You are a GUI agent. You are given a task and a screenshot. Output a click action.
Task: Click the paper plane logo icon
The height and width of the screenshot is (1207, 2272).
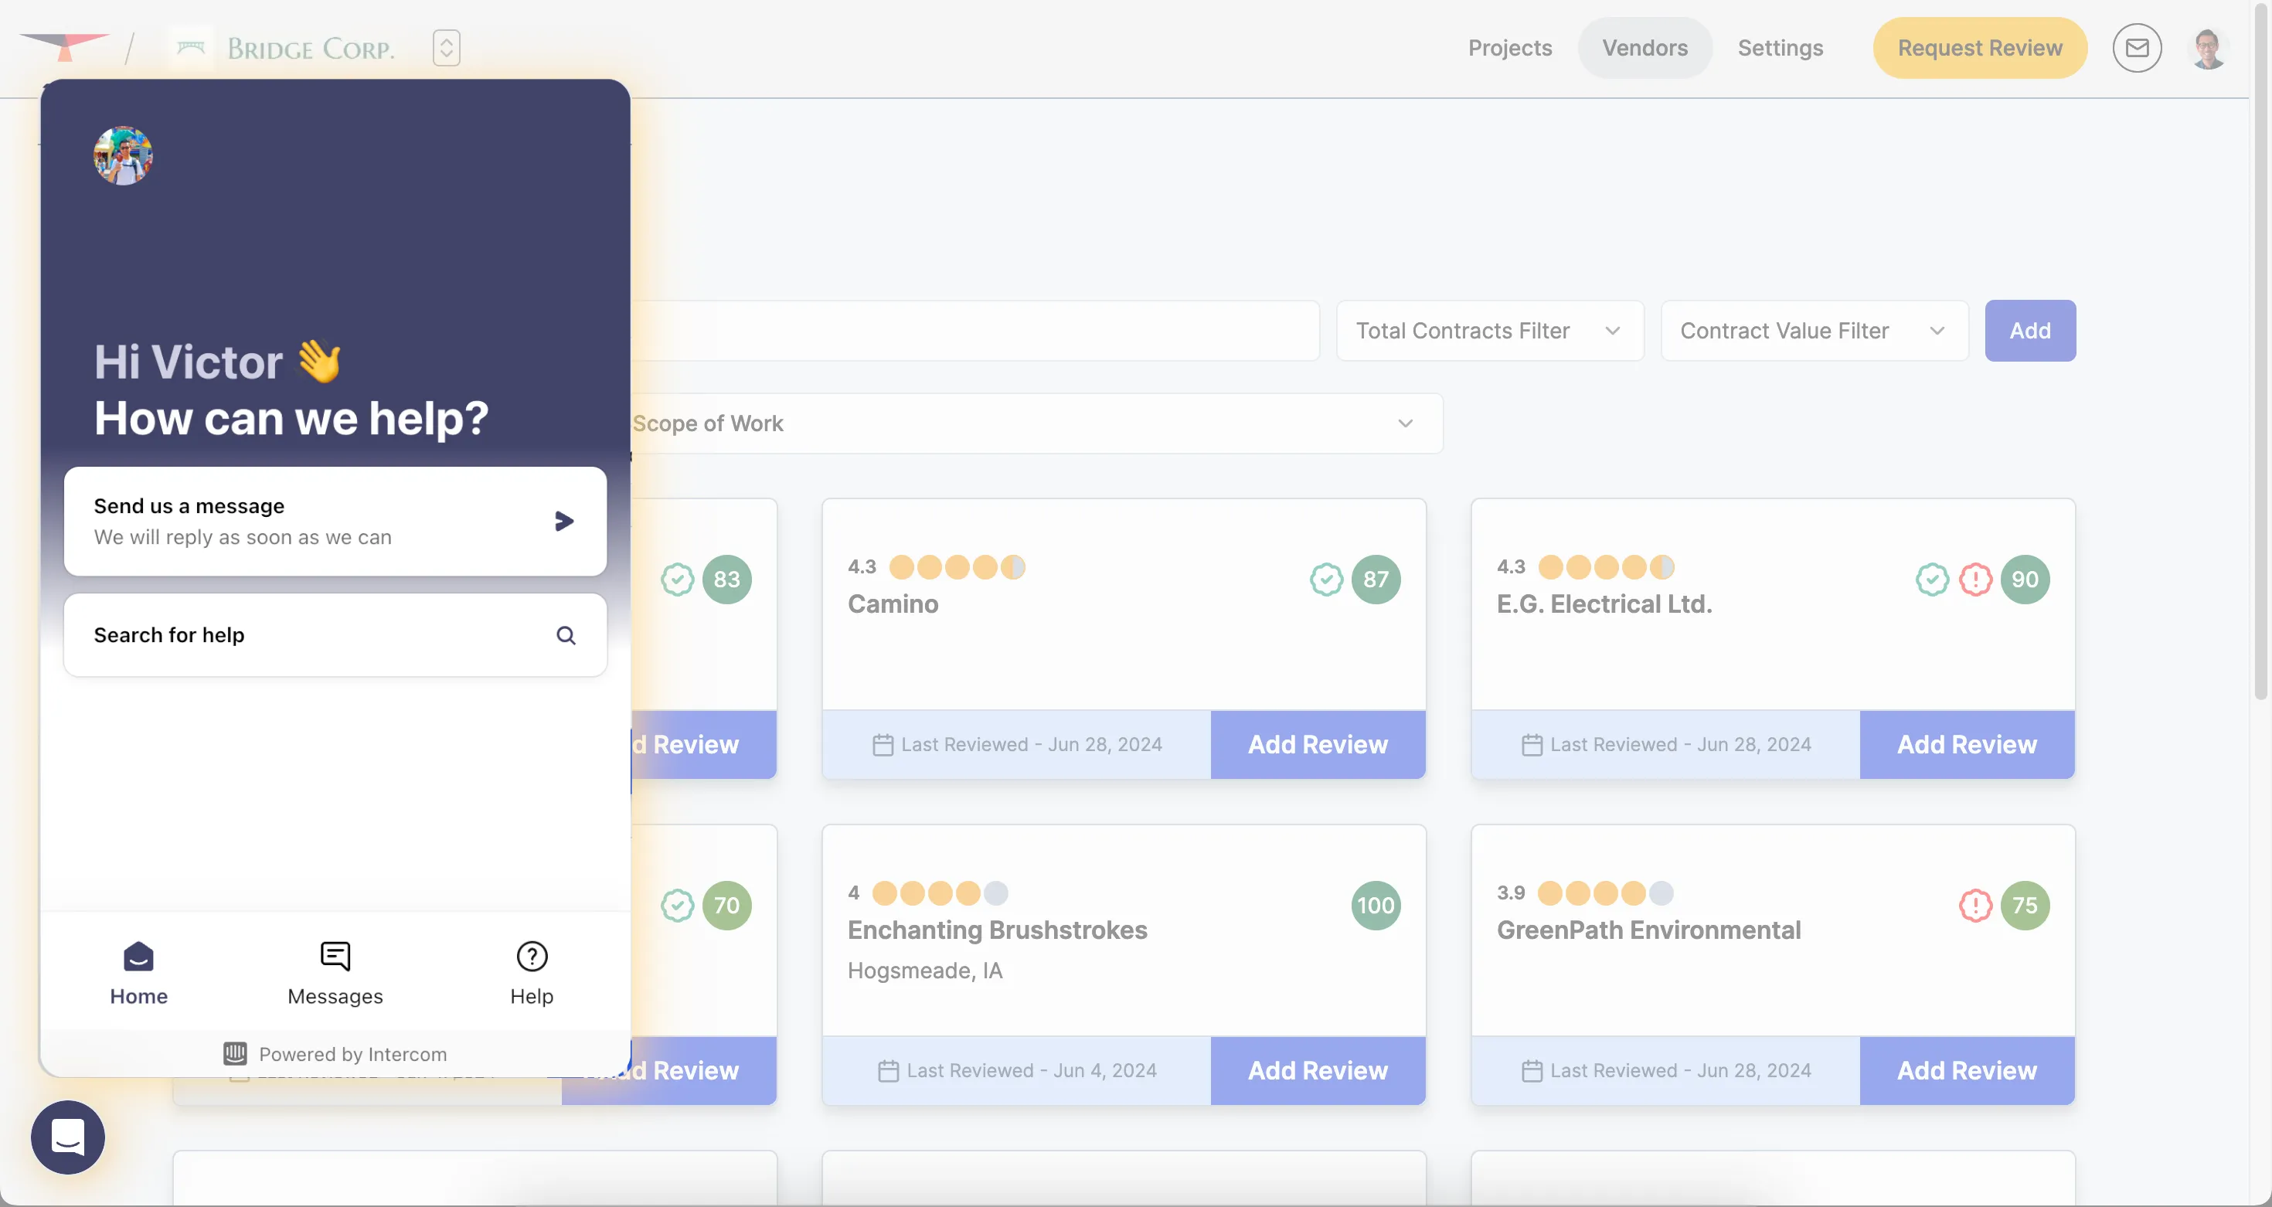click(63, 44)
